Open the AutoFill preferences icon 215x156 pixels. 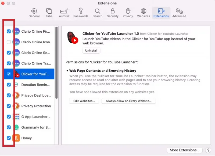click(x=64, y=11)
